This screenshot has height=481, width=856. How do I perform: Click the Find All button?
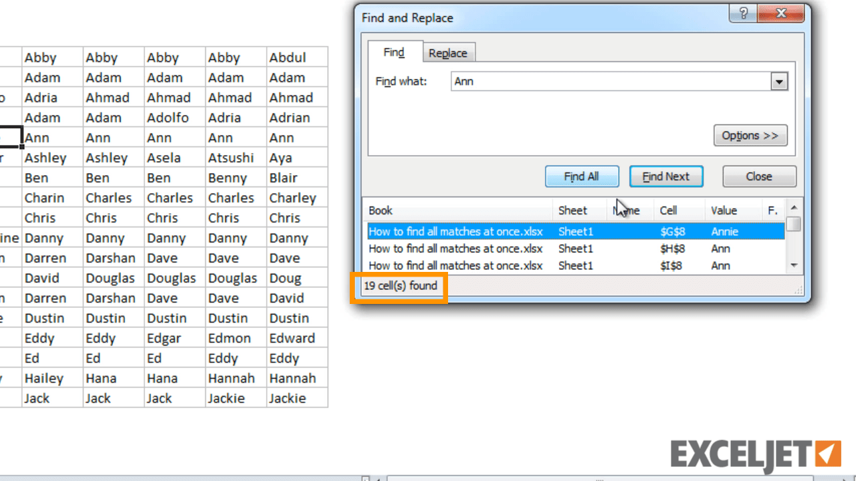point(582,176)
